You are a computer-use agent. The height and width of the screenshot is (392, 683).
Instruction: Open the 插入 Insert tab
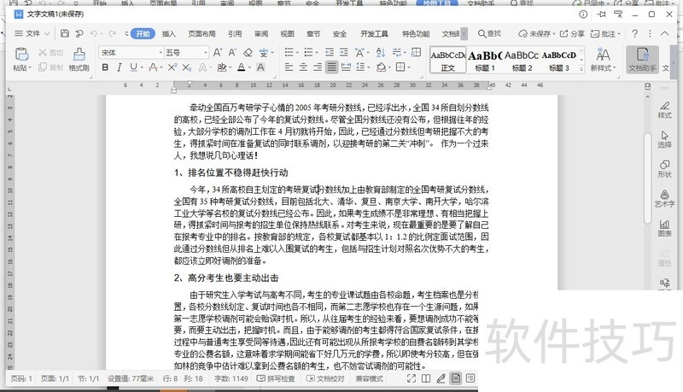(x=168, y=33)
